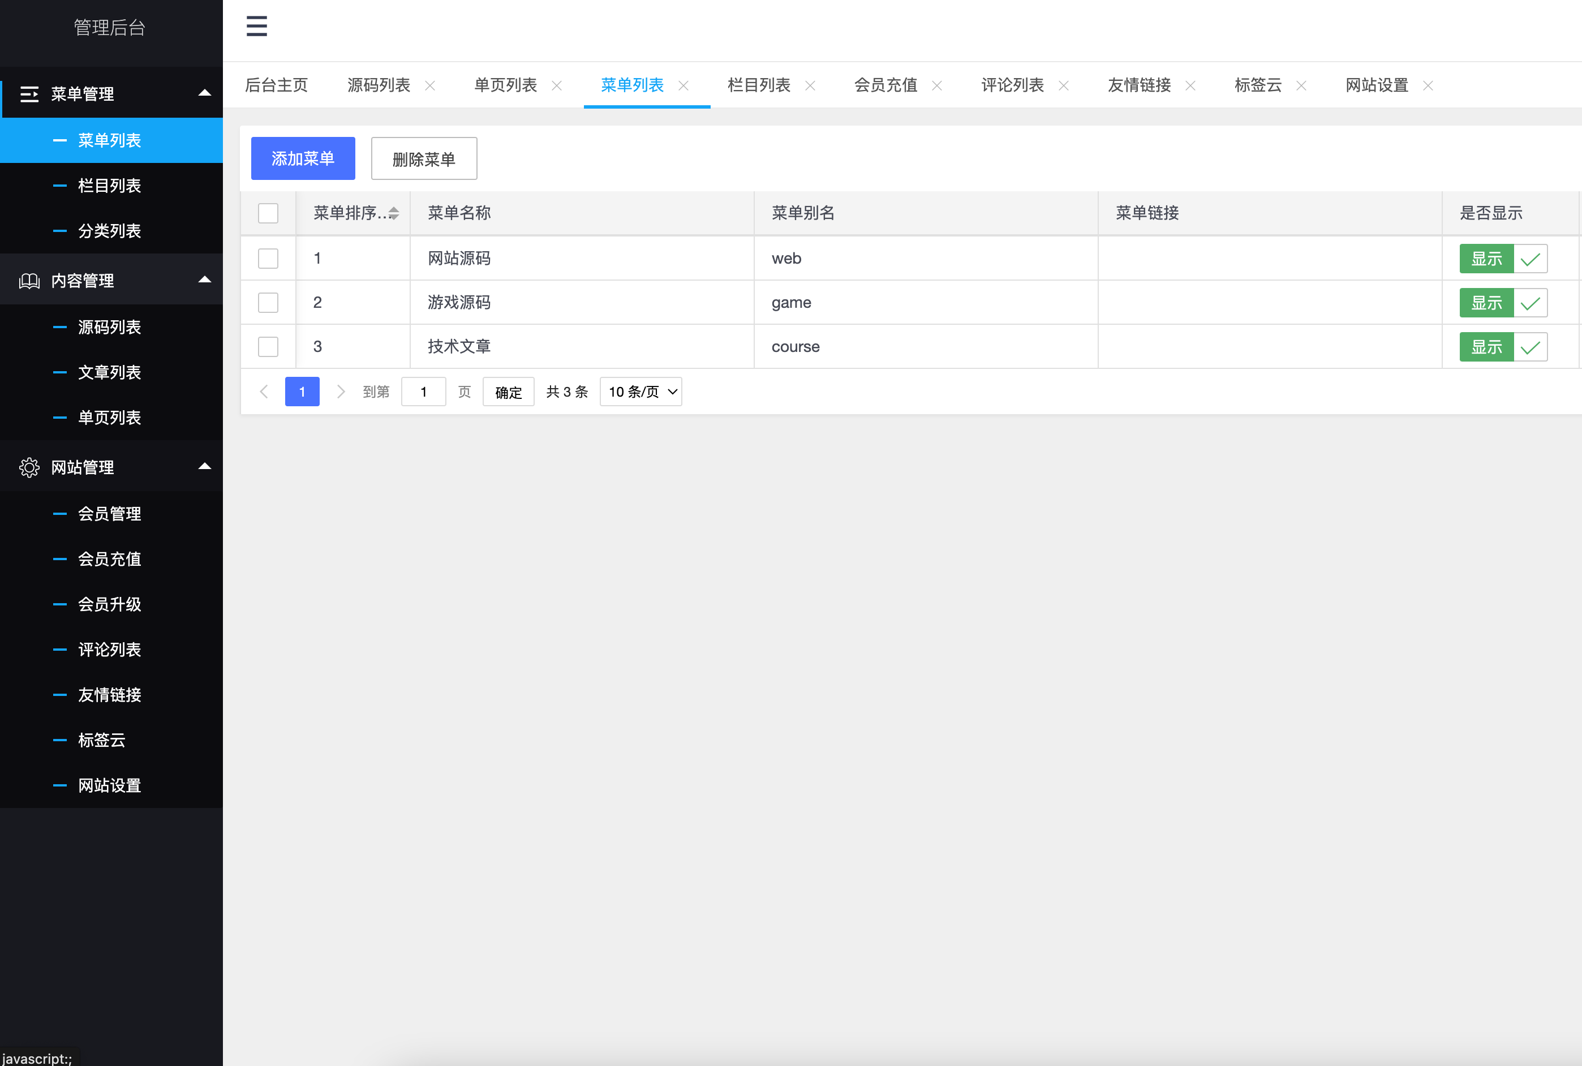Screen dimensions: 1582x1066
Task: Toggle the hamburger sidebar collapse icon
Action: point(256,26)
